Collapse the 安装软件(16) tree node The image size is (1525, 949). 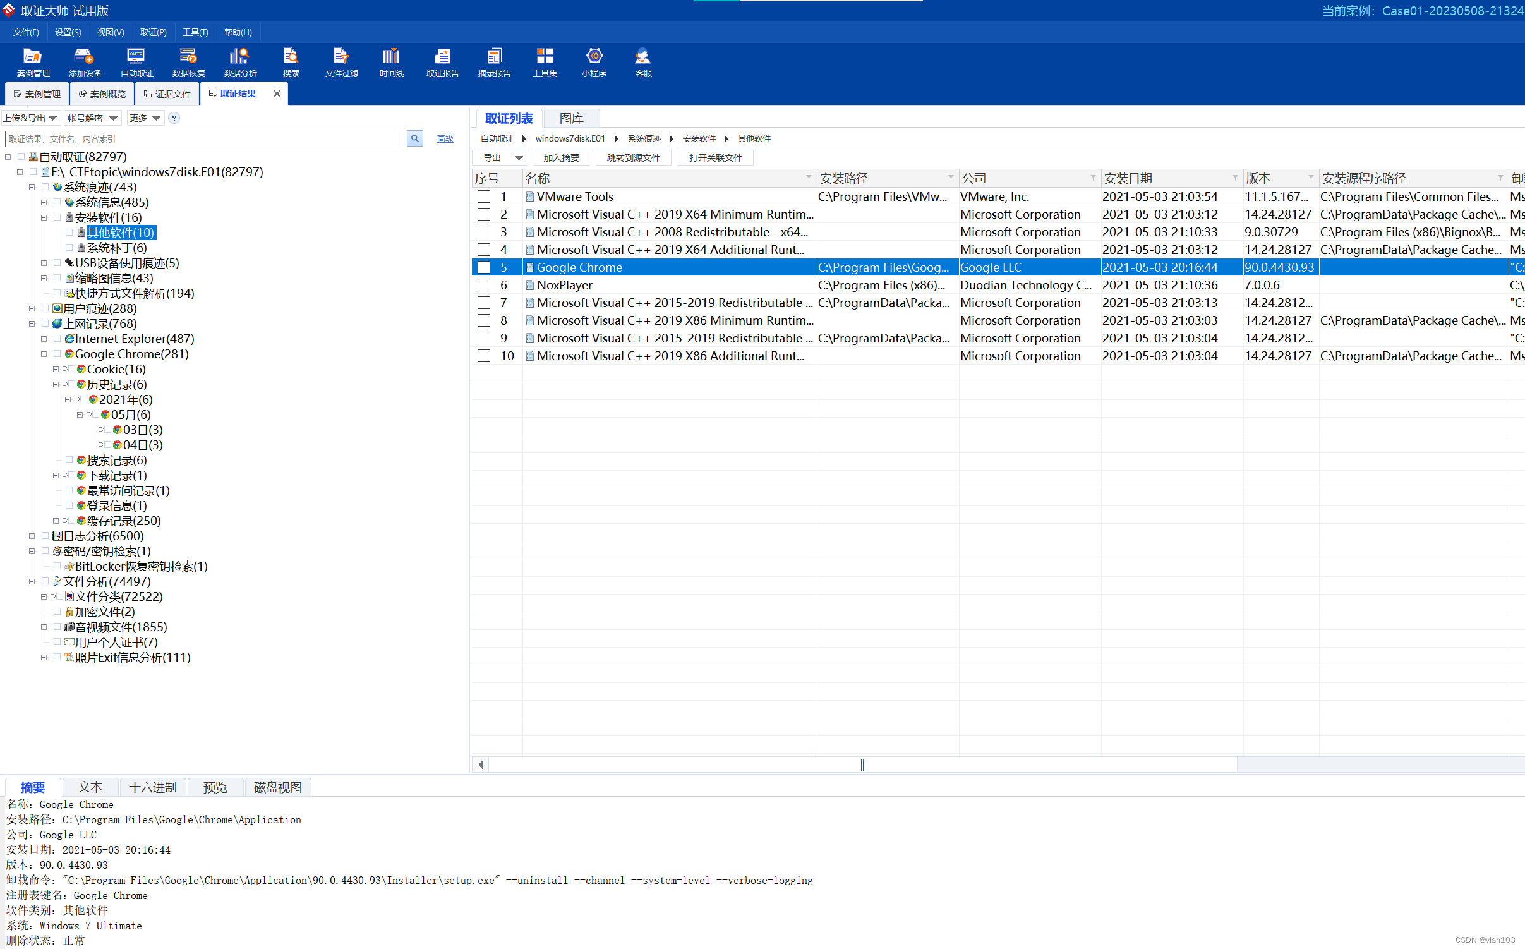point(44,217)
